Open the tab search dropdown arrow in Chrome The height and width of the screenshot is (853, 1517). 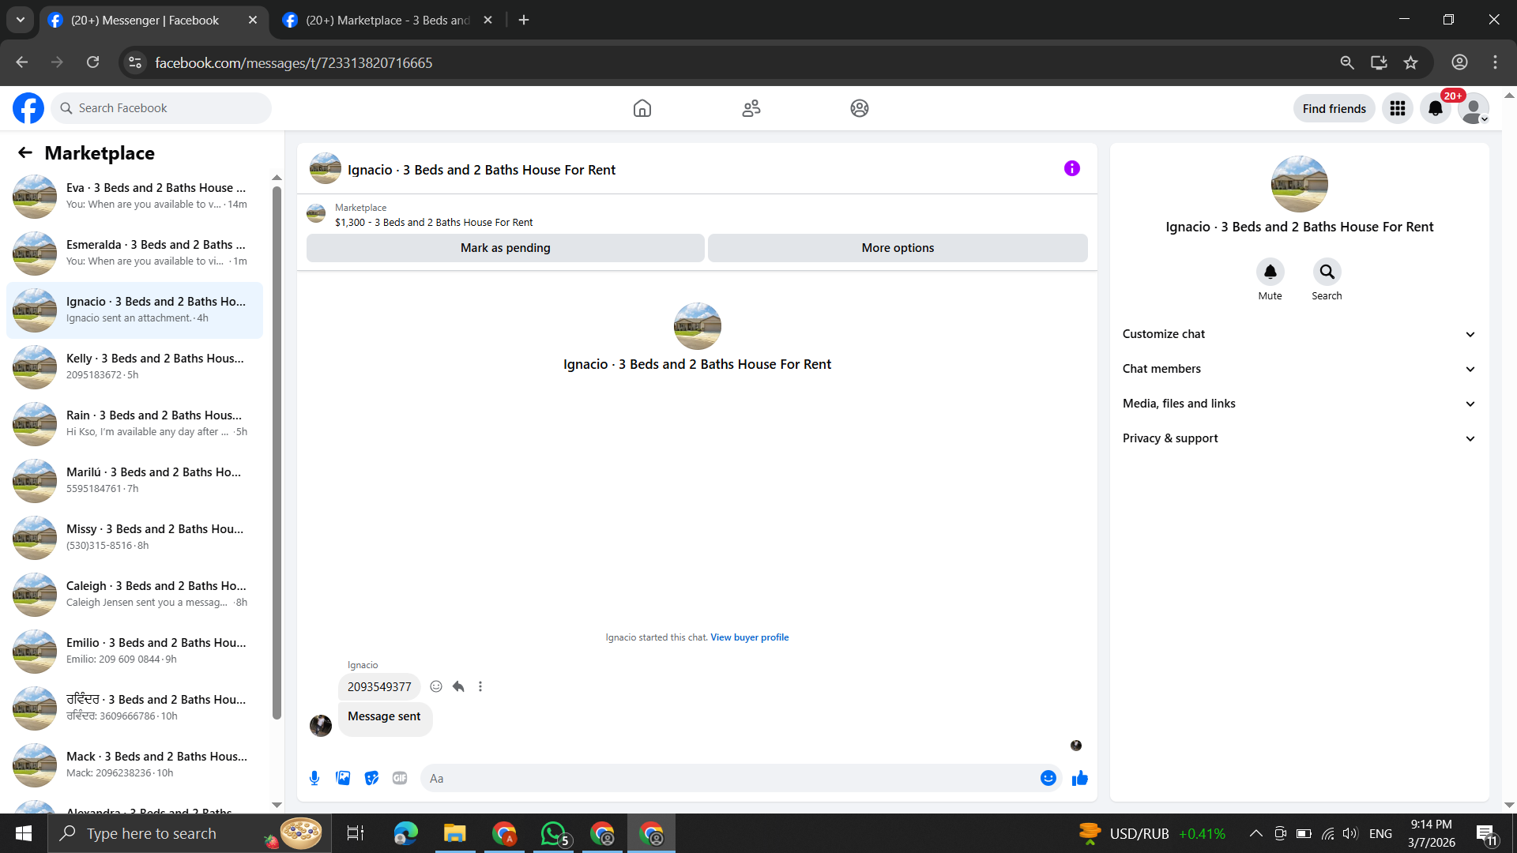[x=21, y=20]
